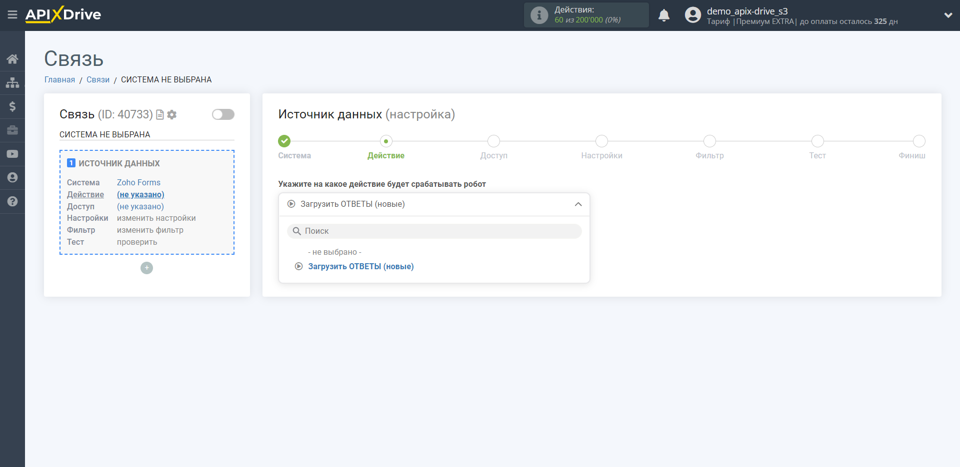
Task: Click the connection notes document icon
Action: point(160,115)
